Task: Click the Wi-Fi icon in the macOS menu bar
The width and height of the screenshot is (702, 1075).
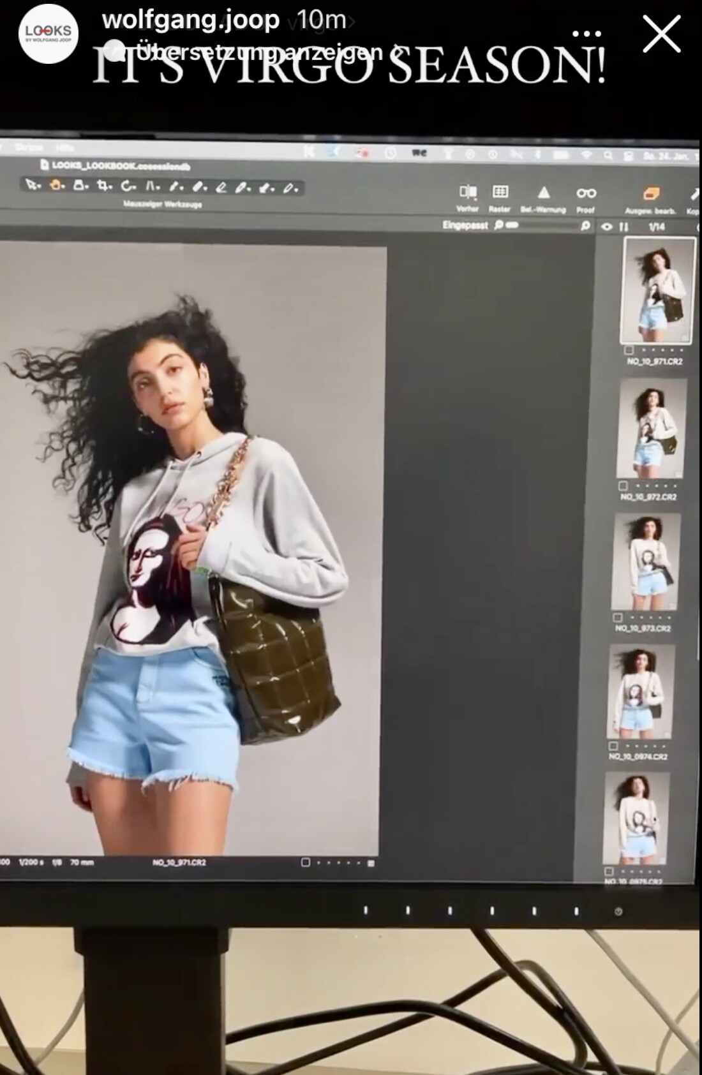Action: 585,155
